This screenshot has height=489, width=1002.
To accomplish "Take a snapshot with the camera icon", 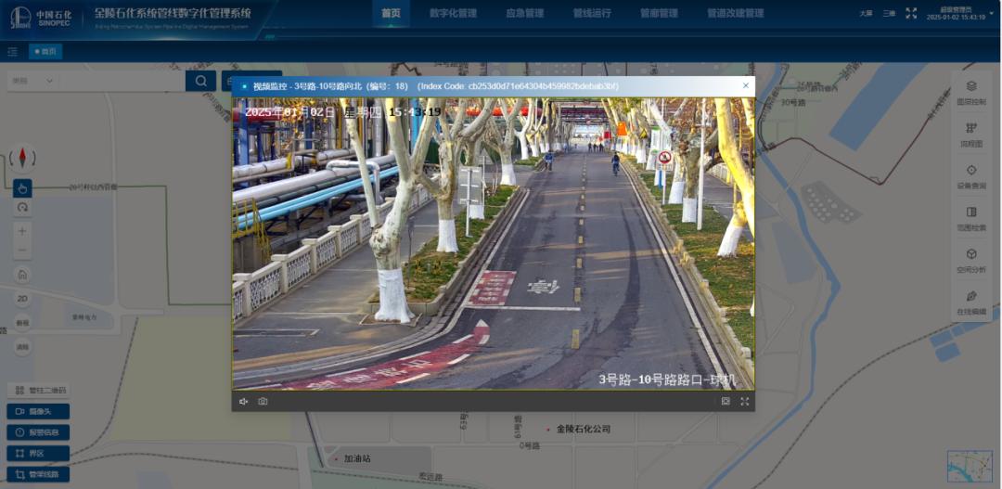I will click(263, 402).
